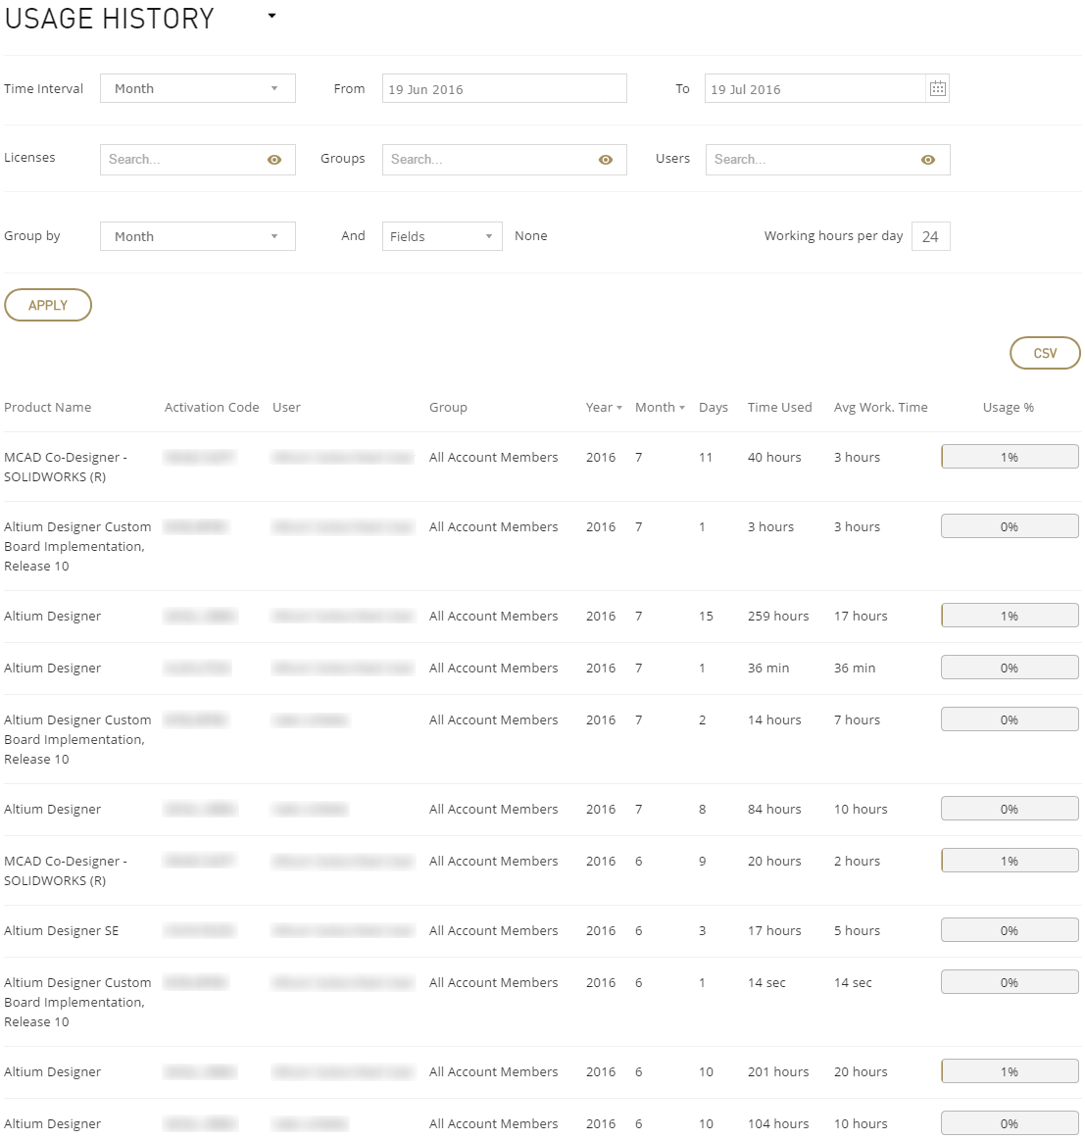Click the From date field
The image size is (1085, 1140).
pyautogui.click(x=504, y=89)
